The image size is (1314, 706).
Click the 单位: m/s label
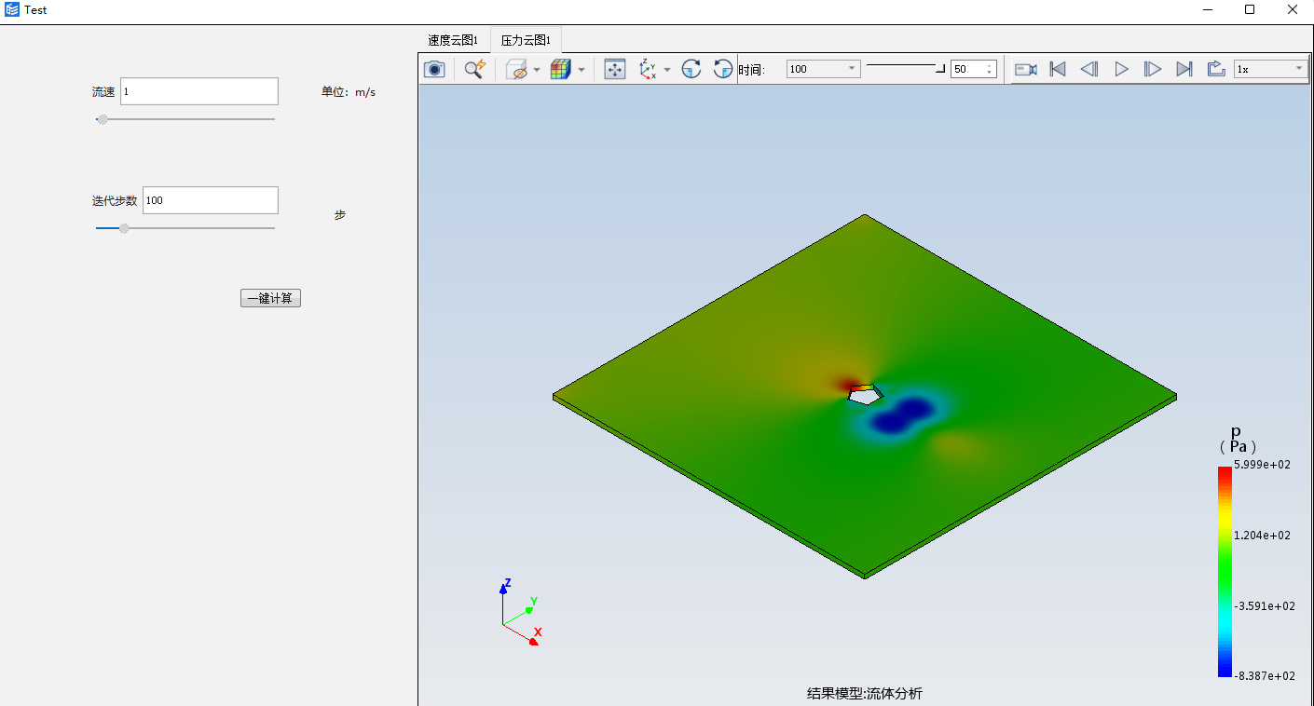349,92
